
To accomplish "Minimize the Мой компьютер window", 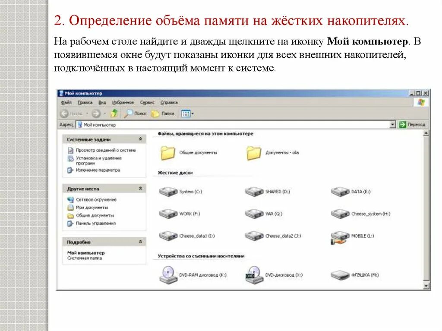I will [x=412, y=93].
